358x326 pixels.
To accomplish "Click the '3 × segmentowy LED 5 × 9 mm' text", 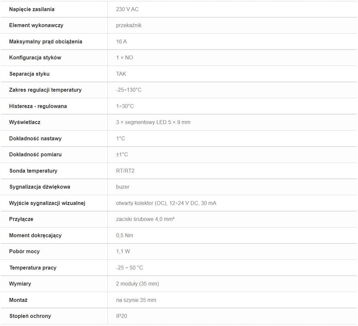I will click(x=153, y=122).
